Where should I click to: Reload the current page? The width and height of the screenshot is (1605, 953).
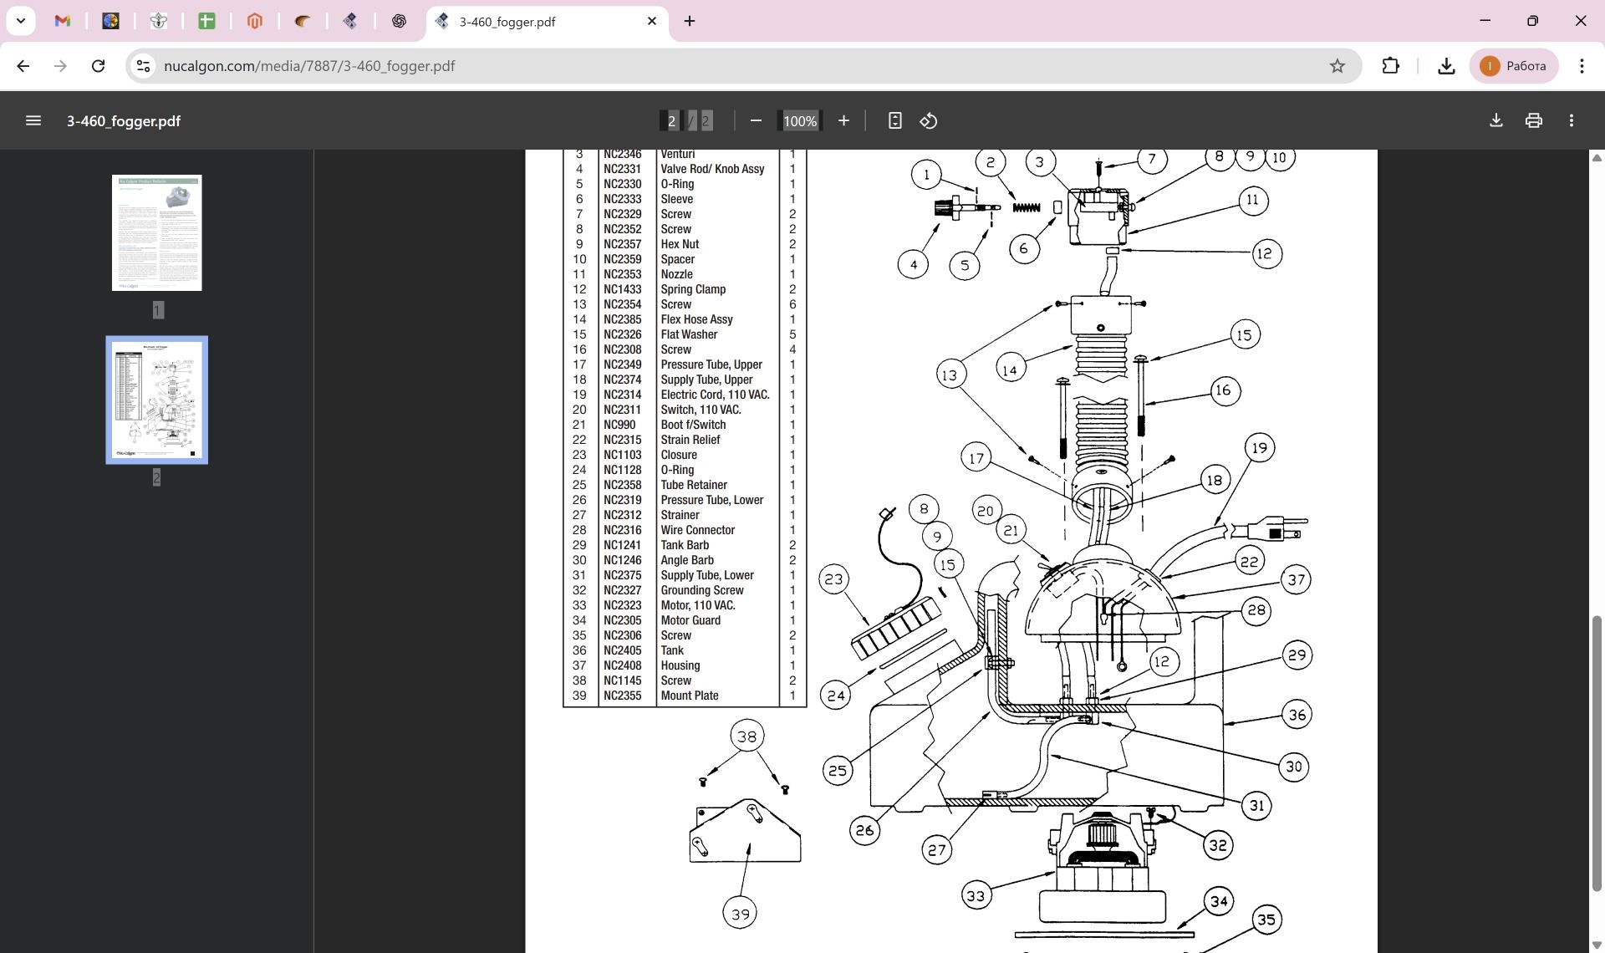[98, 66]
